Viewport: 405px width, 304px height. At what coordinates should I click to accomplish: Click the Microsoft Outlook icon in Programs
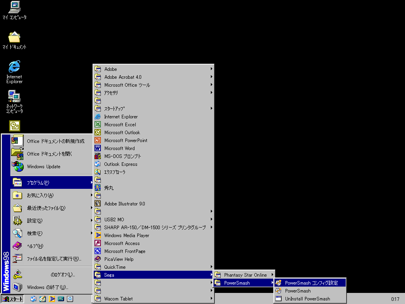tap(98, 132)
